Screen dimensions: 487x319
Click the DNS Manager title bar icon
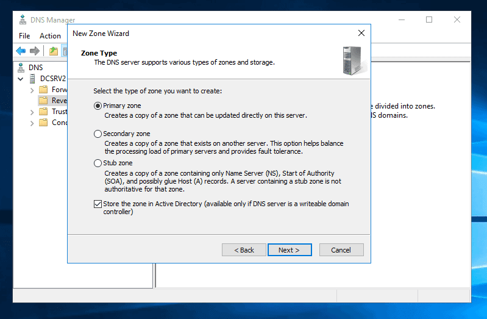click(x=23, y=20)
